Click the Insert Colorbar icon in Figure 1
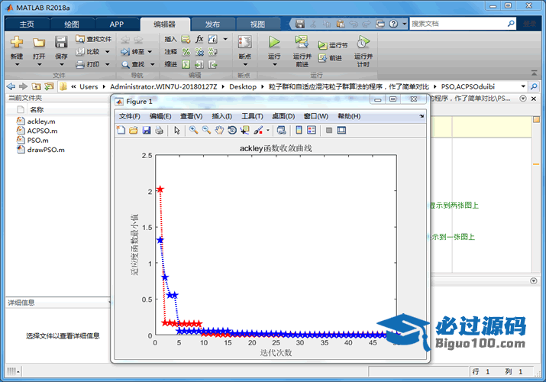This screenshot has width=546, height=382. (299, 130)
